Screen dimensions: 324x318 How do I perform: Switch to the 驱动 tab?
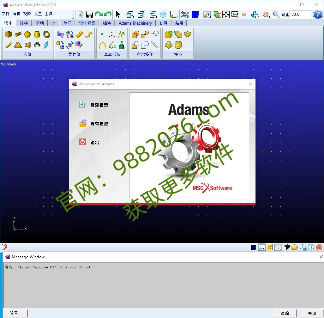coord(40,23)
